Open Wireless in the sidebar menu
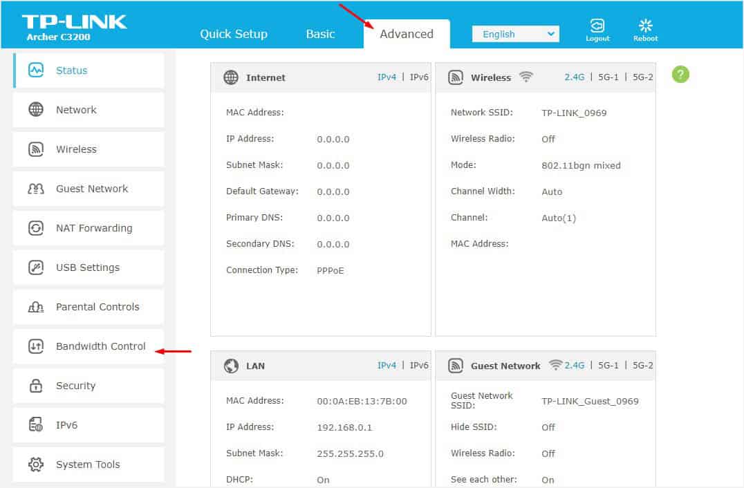The width and height of the screenshot is (744, 488). click(89, 149)
